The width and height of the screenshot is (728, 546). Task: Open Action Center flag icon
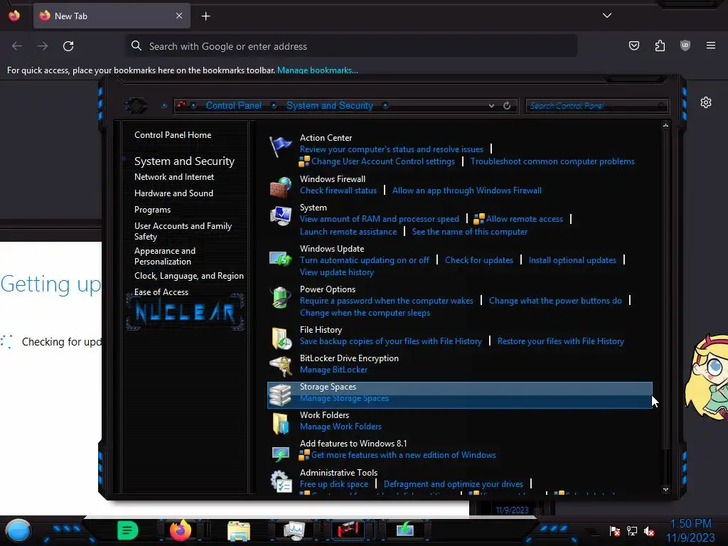click(280, 147)
